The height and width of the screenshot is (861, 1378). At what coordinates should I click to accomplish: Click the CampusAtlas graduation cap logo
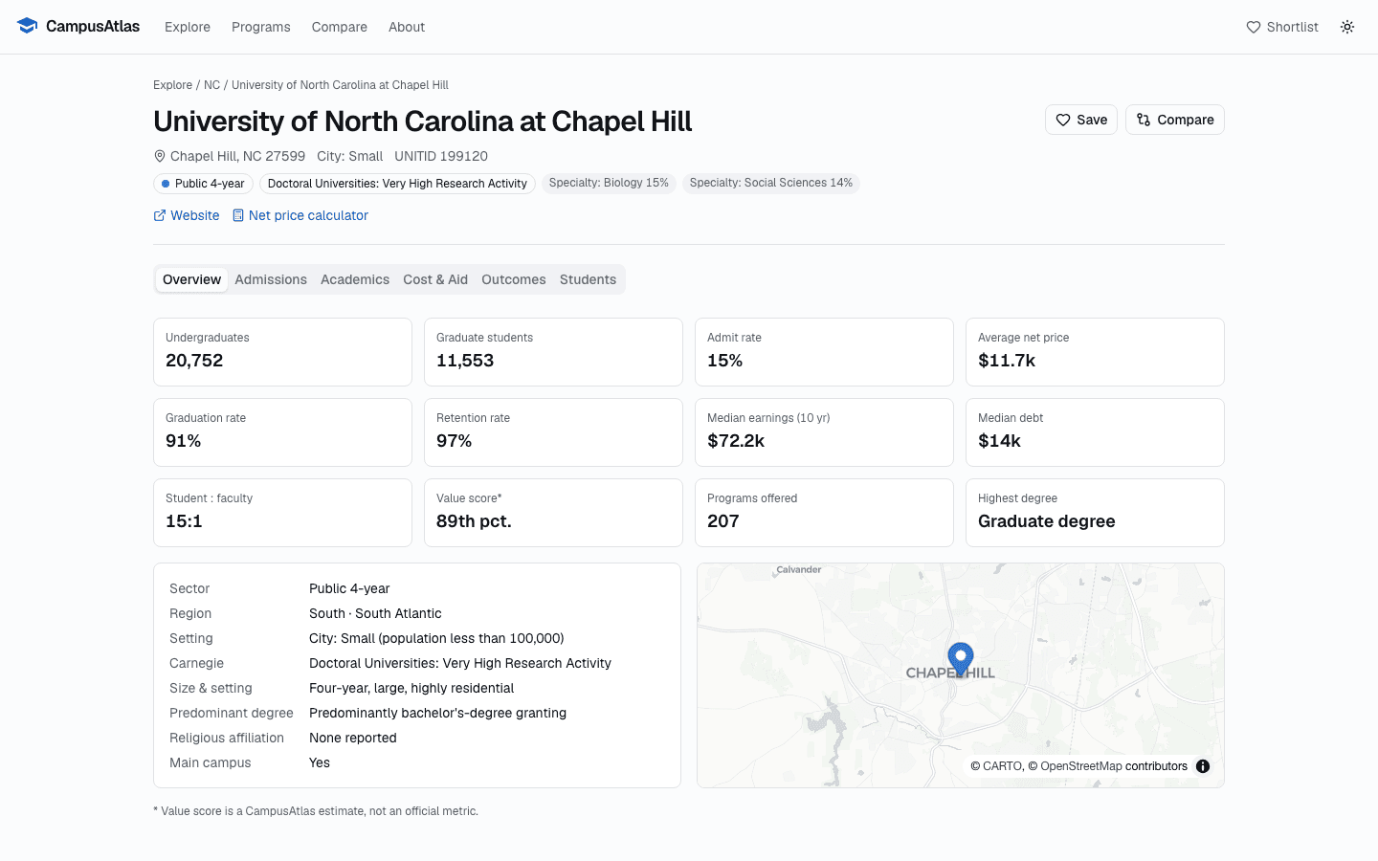tap(27, 26)
